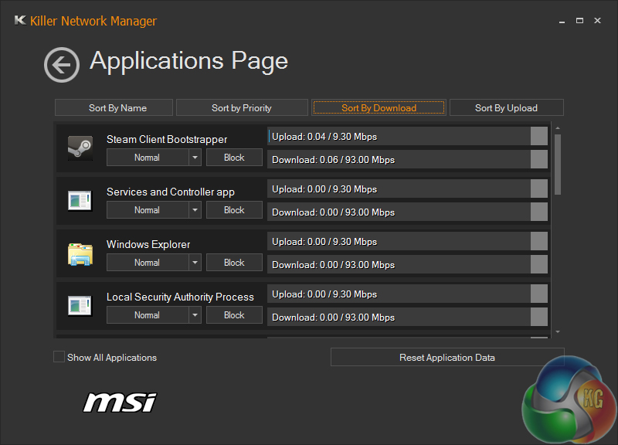Enable the Show All Applications checkbox
Image resolution: width=618 pixels, height=445 pixels.
point(59,357)
